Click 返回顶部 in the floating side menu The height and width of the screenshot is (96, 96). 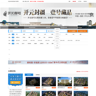coord(57,48)
